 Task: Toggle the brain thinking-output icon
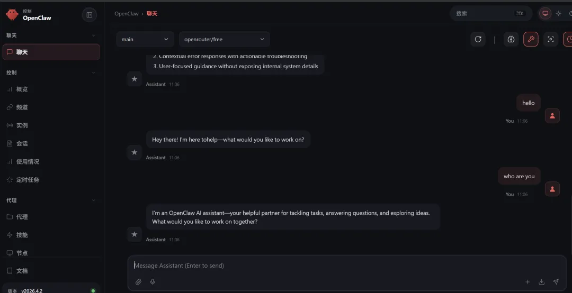tap(511, 39)
